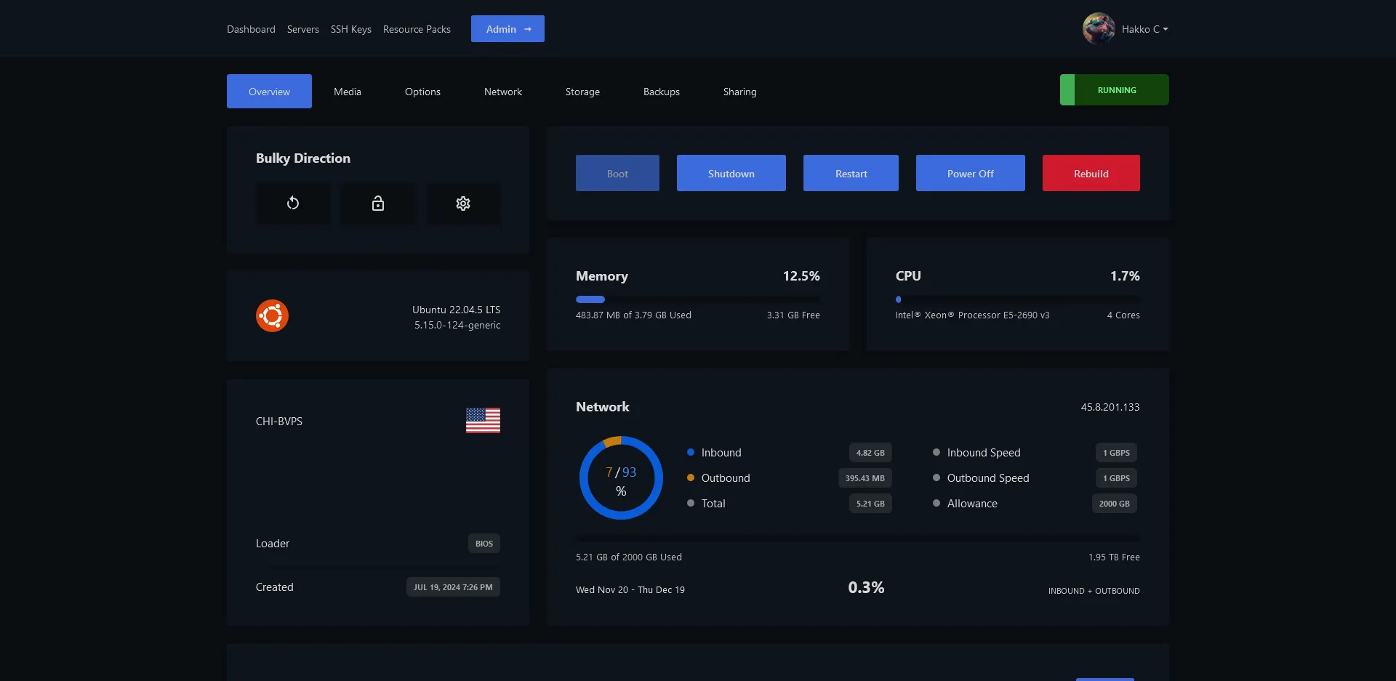Open Servers in the top navigation
Viewport: 1396px width, 681px height.
pyautogui.click(x=302, y=29)
